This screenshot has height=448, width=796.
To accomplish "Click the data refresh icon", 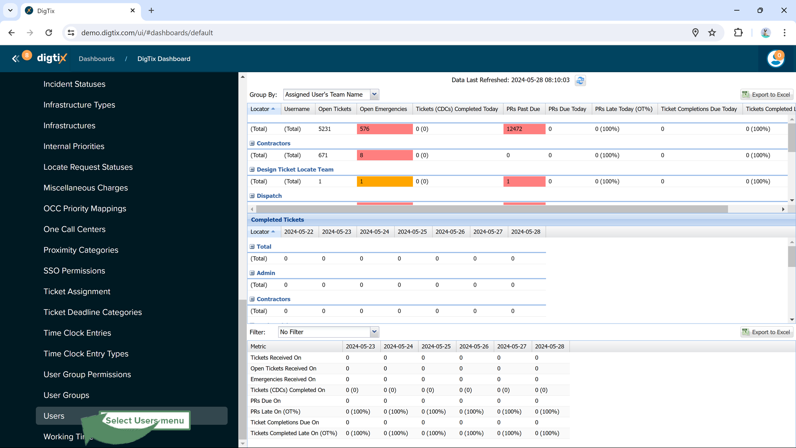I will point(580,80).
